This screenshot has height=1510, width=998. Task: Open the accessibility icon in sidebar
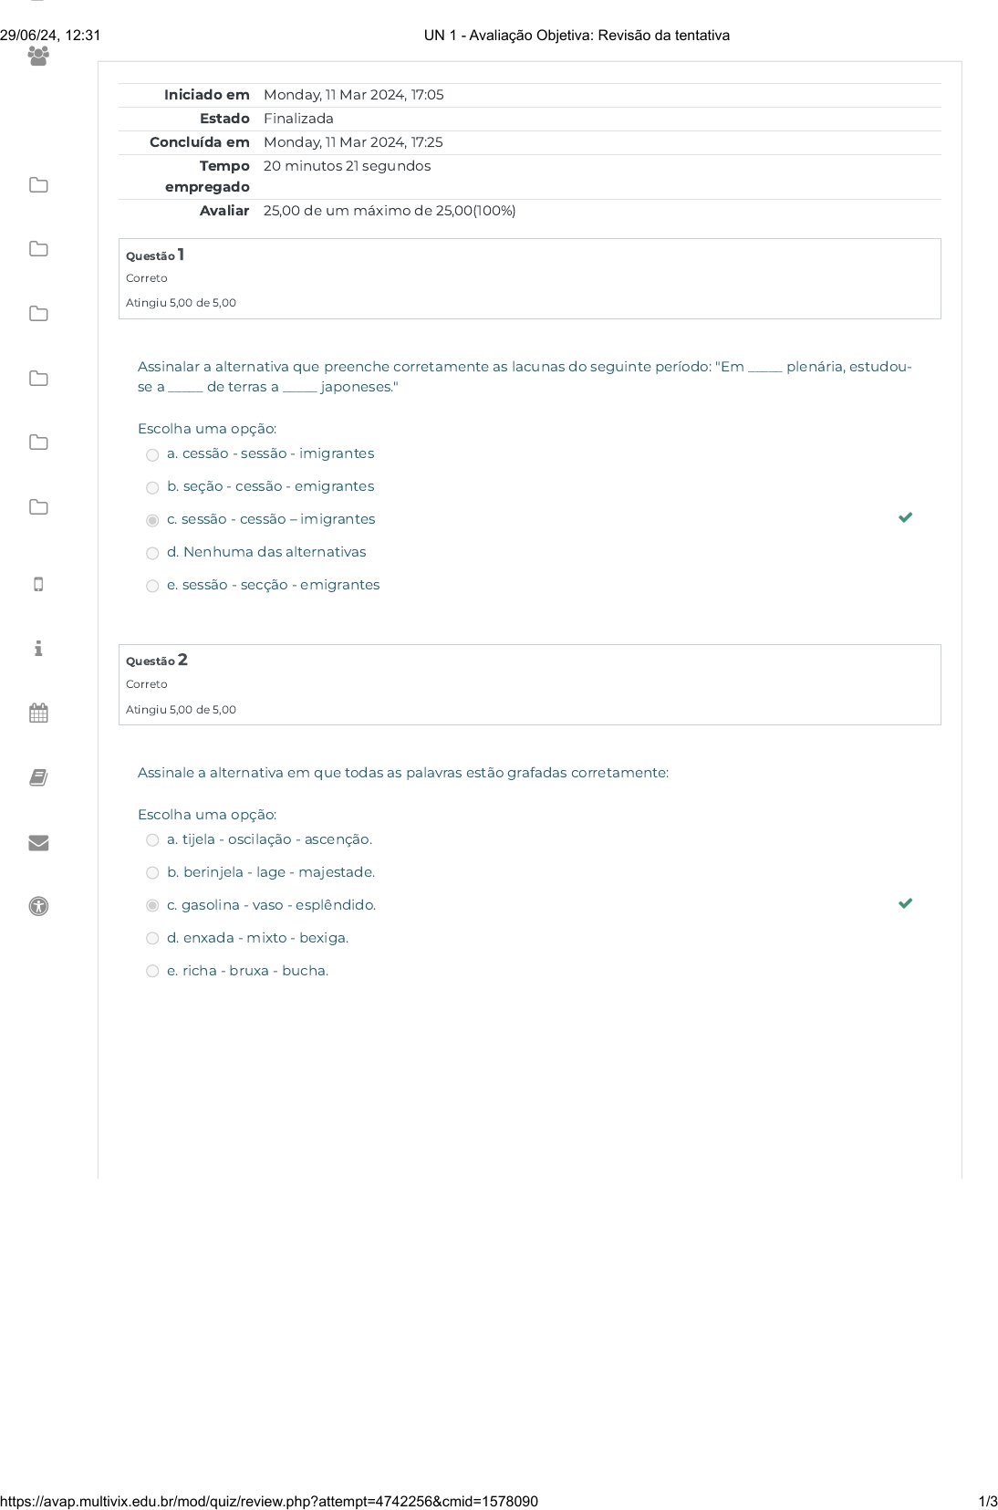tap(38, 906)
